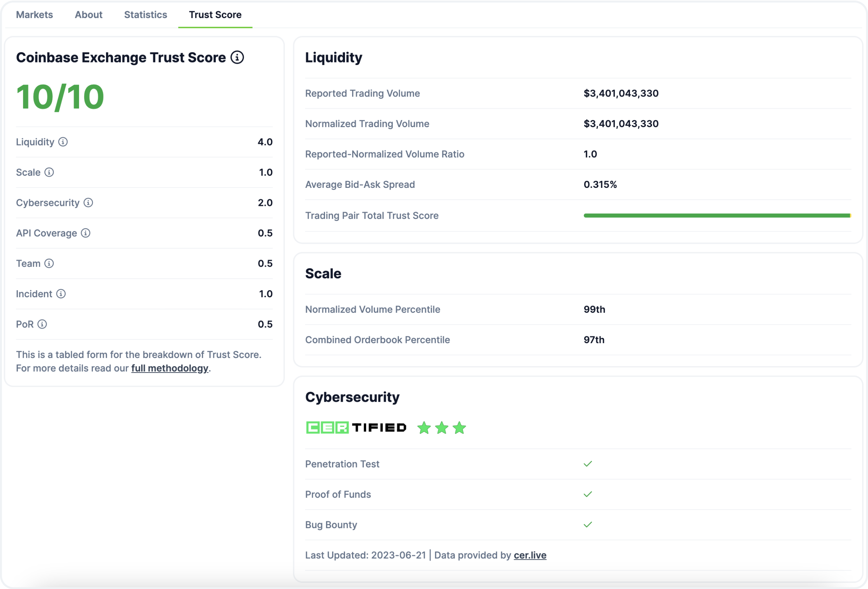Screen dimensions: 868x589
Task: Click the Penetration Test checkmark
Action: 587,464
